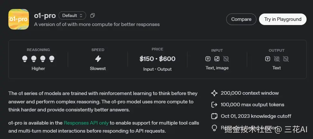This screenshot has width=313, height=139.
Task: Open the Default version dropdown
Action: pyautogui.click(x=72, y=15)
